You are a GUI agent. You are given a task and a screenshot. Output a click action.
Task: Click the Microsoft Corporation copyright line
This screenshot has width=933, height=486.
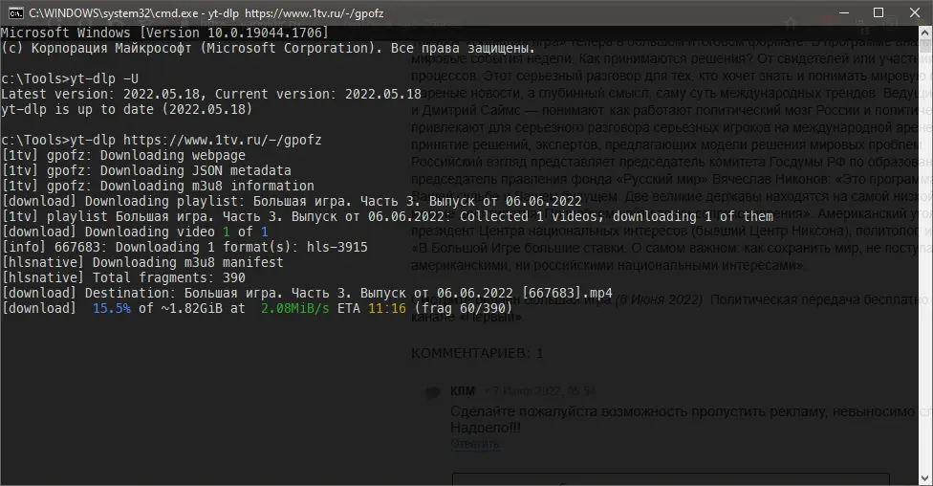268,48
